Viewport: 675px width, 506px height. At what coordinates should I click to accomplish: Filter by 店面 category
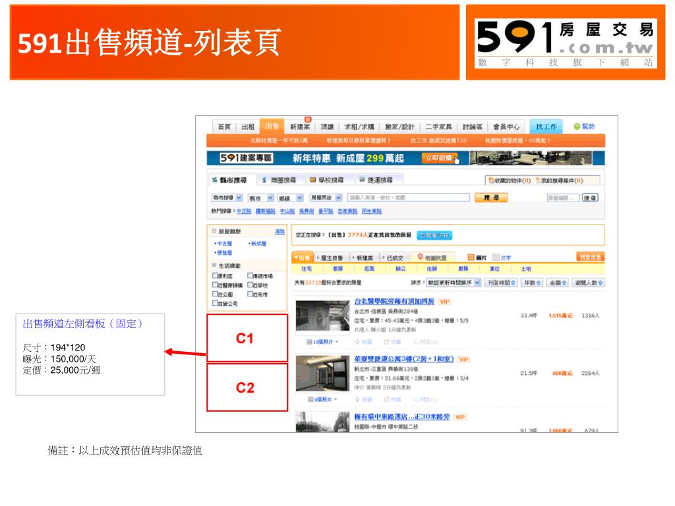[369, 269]
